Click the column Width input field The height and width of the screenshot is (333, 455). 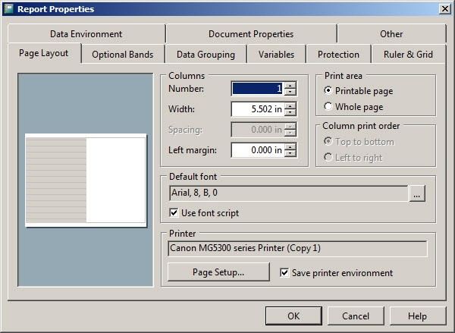pyautogui.click(x=258, y=109)
